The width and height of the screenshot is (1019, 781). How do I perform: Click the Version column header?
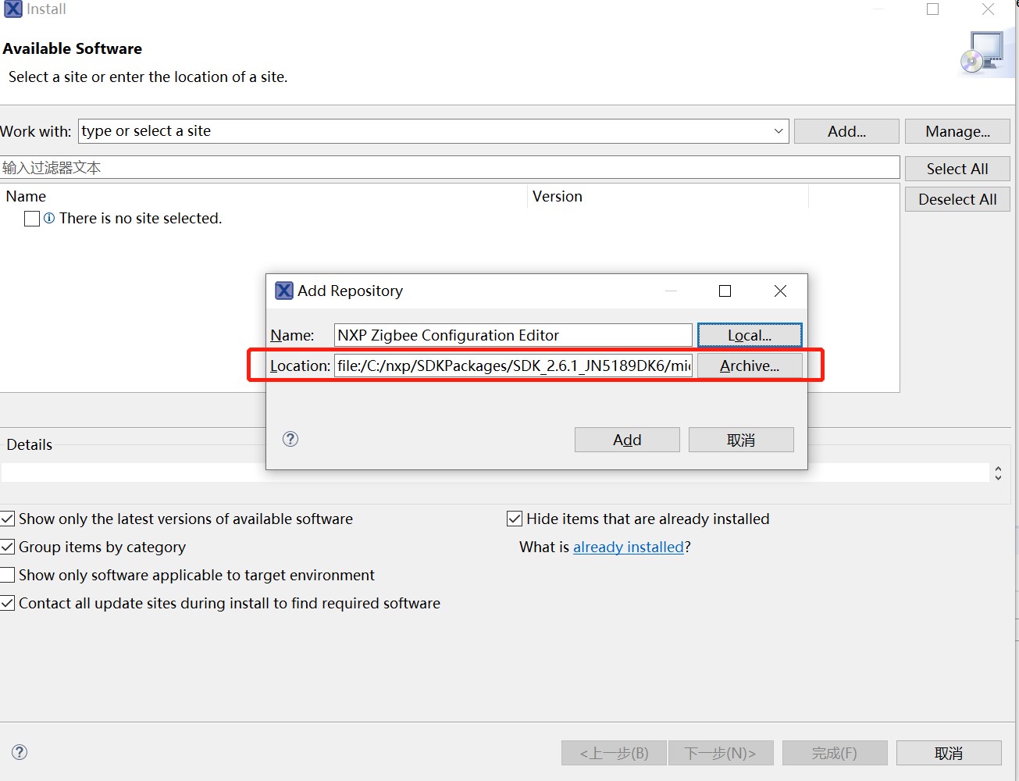pyautogui.click(x=558, y=197)
